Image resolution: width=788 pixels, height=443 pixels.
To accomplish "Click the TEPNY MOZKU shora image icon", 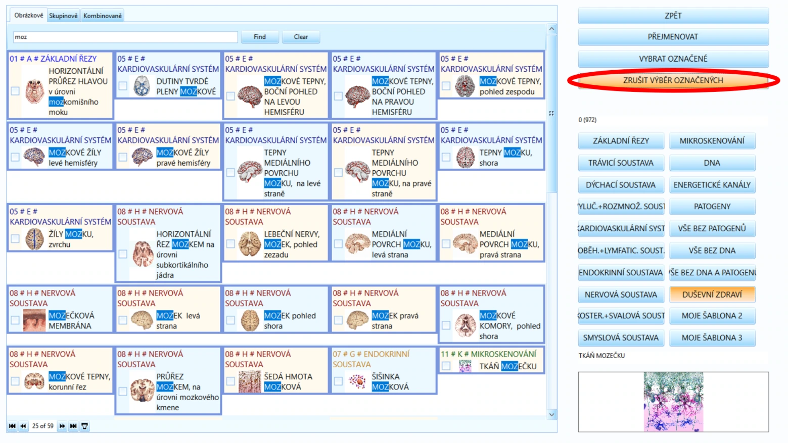I will pyautogui.click(x=465, y=158).
